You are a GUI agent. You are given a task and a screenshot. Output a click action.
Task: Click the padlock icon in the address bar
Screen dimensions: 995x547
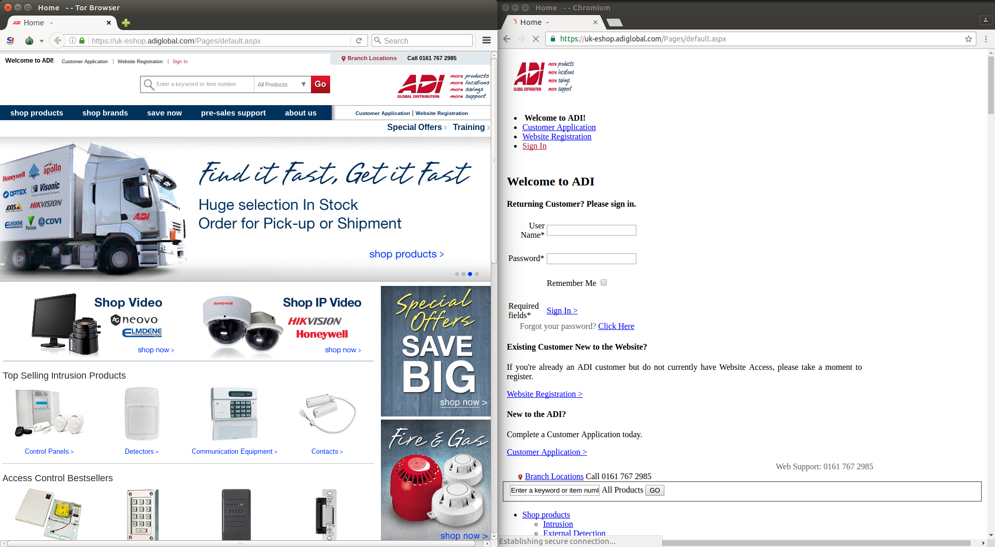coord(81,40)
